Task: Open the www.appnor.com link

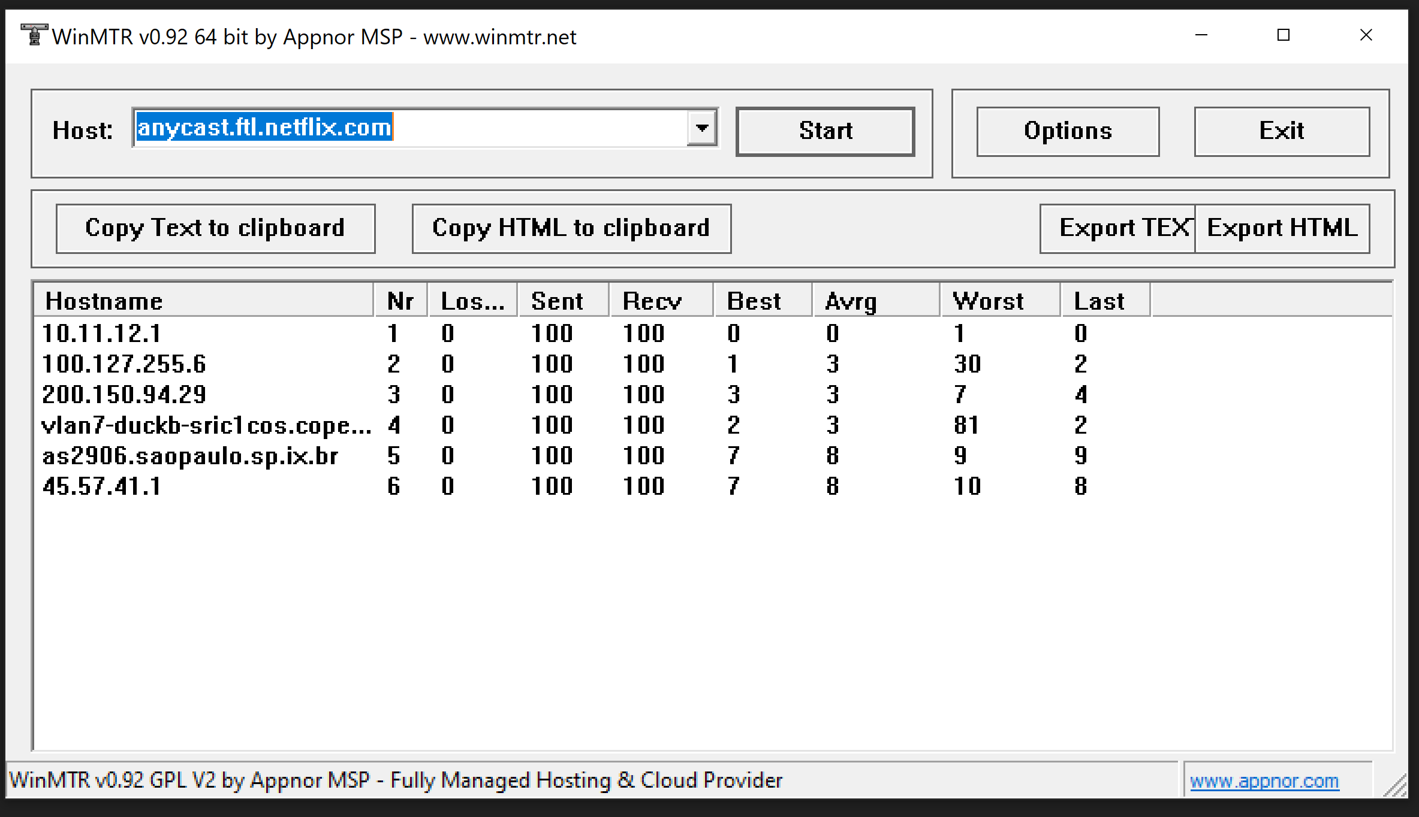Action: (1264, 780)
